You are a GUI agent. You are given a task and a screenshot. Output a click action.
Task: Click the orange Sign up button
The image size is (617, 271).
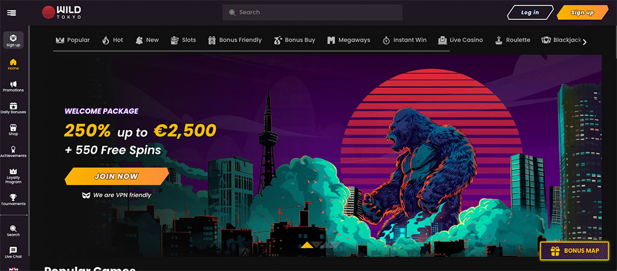coord(583,12)
